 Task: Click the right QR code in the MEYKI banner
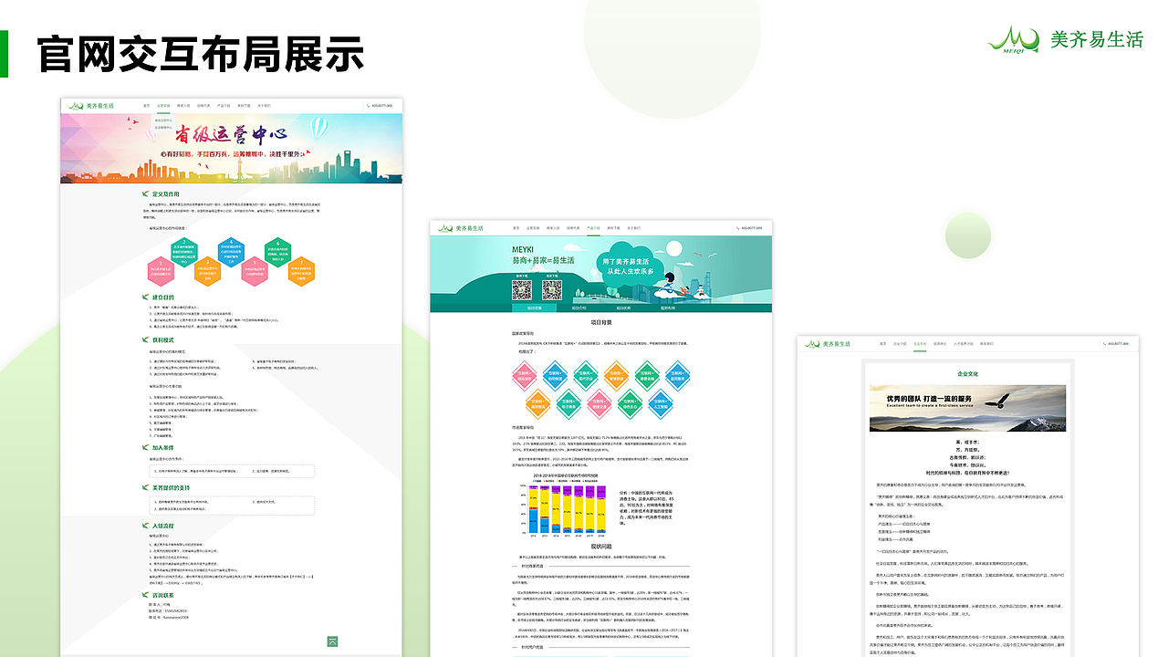coord(551,289)
